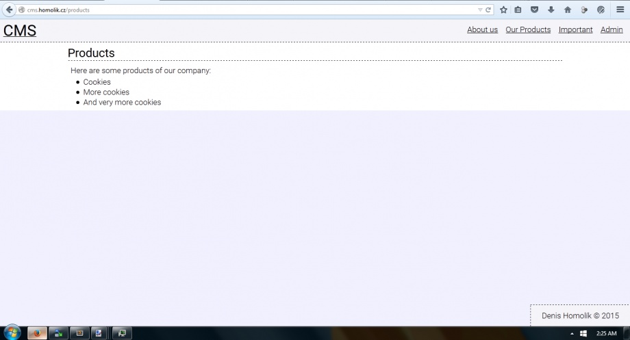Bookmark this page with the star icon
Viewport: 630px width, 340px height.
(x=503, y=10)
